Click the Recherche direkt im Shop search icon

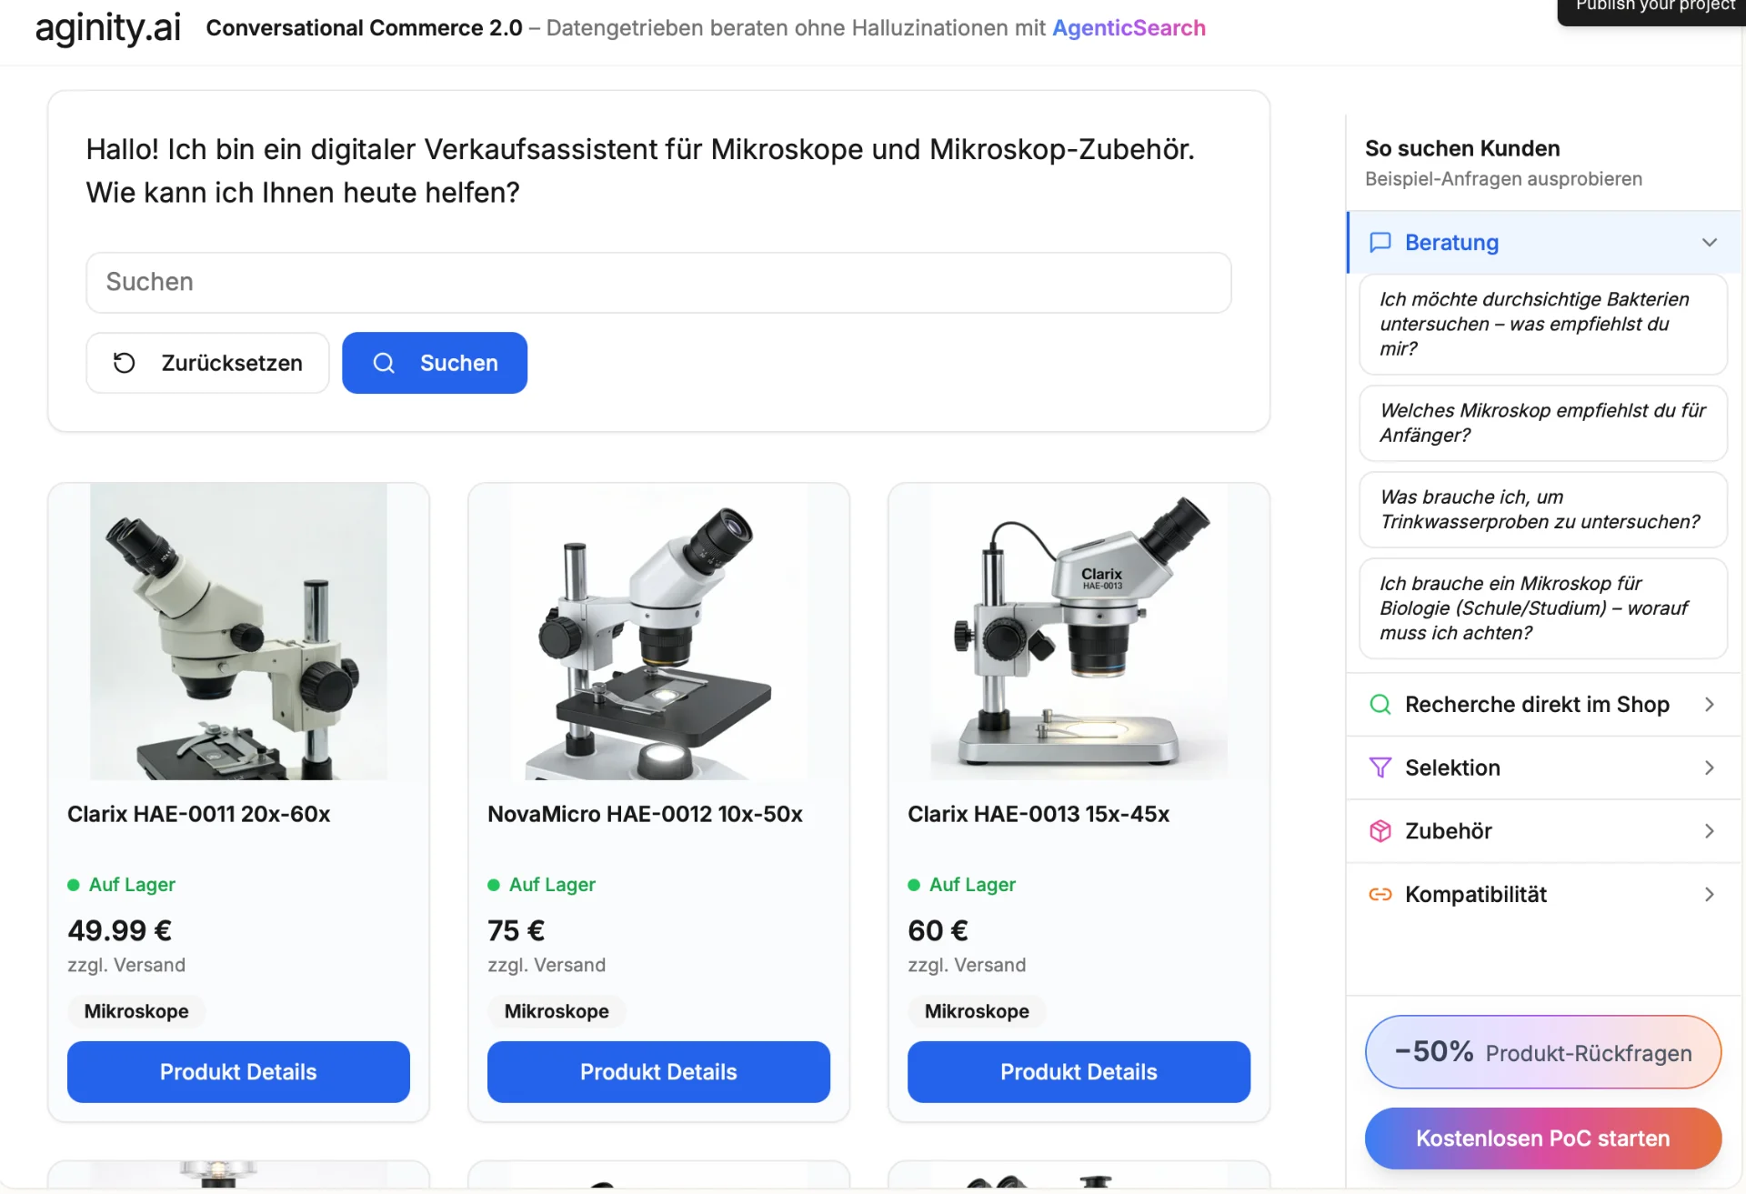[x=1380, y=705]
